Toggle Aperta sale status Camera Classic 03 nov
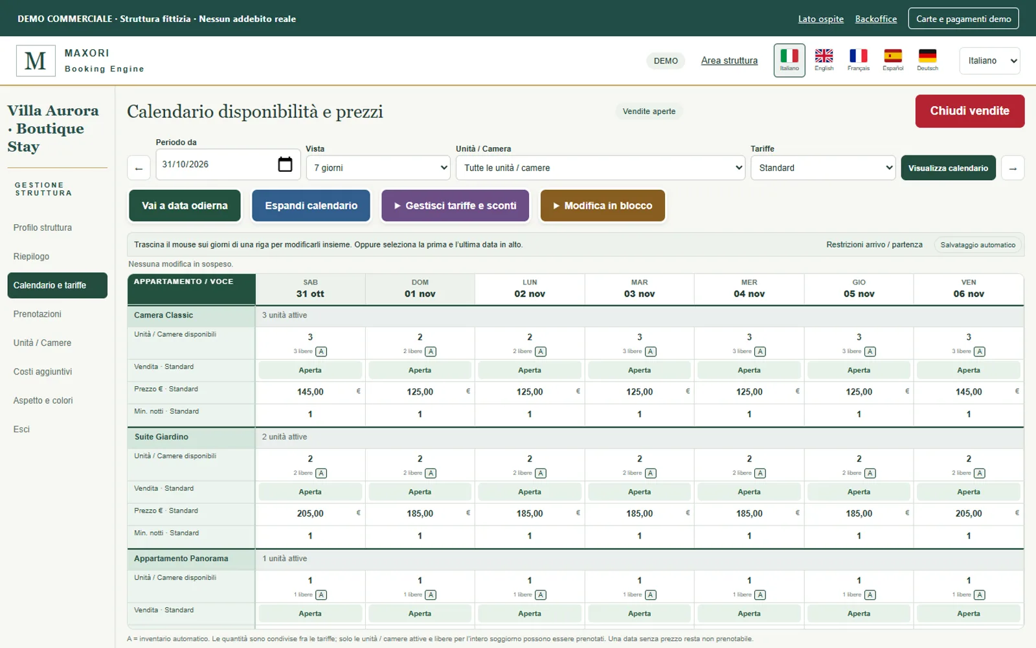Screen dimensions: 1036x648 pyautogui.click(x=639, y=370)
